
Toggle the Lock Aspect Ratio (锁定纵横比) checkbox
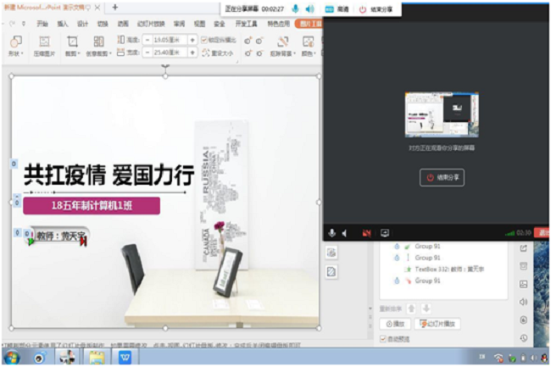point(205,40)
